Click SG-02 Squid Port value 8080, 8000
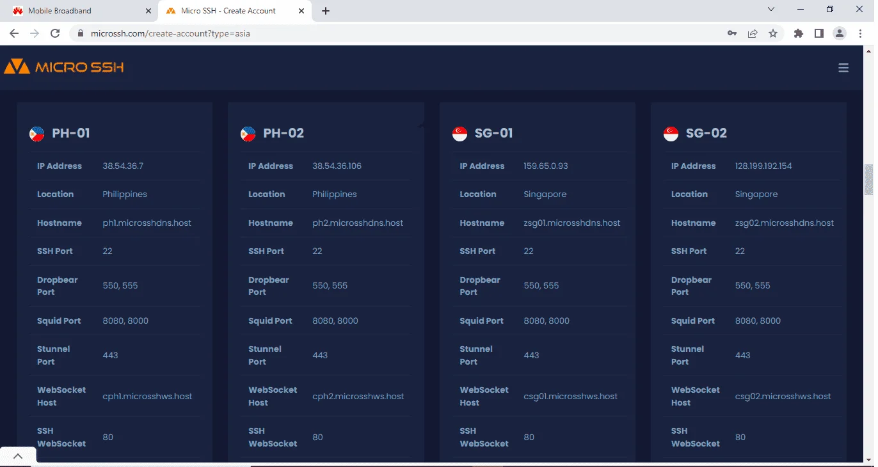This screenshot has width=878, height=467. point(758,321)
